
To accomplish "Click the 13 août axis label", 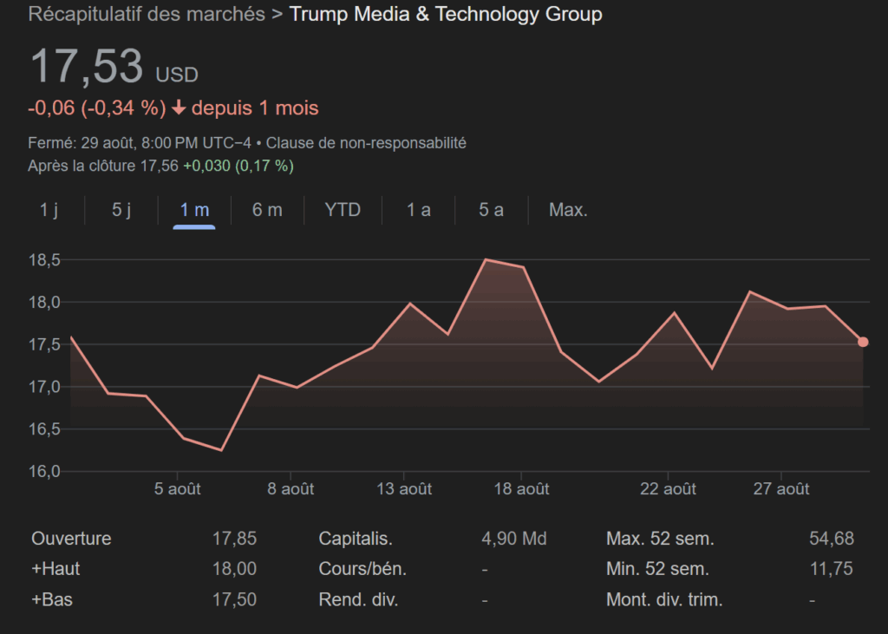I will click(x=404, y=489).
